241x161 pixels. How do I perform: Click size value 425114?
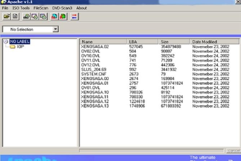(168, 88)
